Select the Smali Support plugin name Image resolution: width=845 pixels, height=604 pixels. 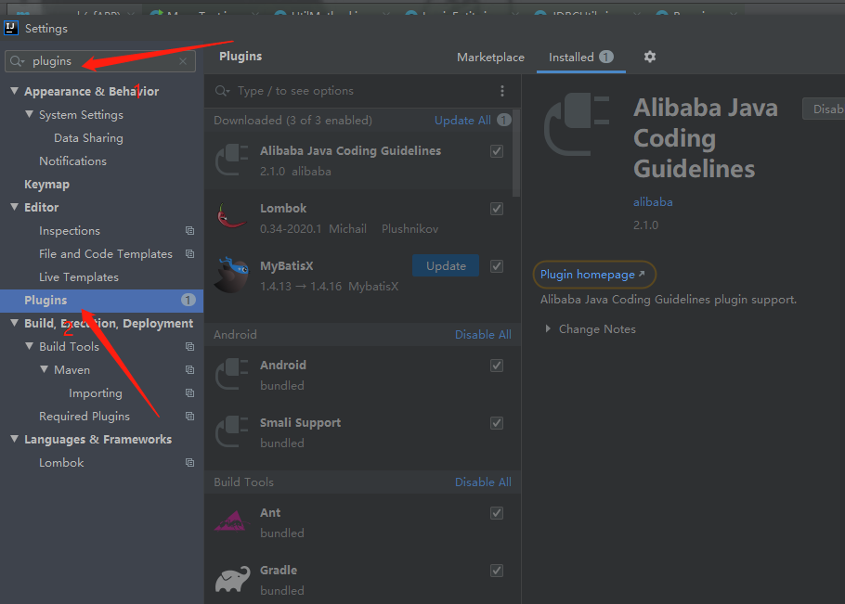pyautogui.click(x=300, y=422)
